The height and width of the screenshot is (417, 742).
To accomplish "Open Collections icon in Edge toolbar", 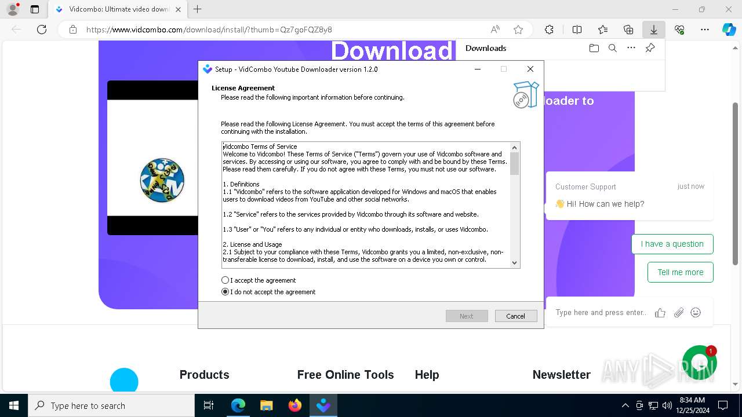I will (x=628, y=30).
